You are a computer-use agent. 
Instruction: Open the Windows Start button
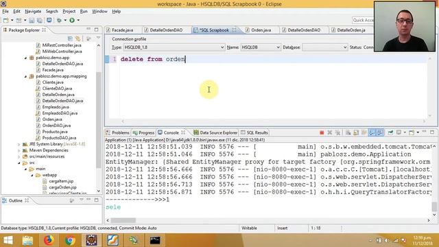(x=8, y=240)
